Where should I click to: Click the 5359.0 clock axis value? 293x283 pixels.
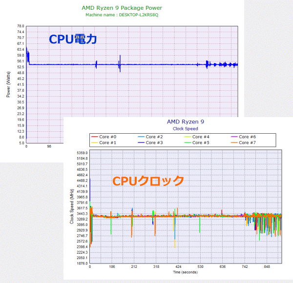point(82,153)
